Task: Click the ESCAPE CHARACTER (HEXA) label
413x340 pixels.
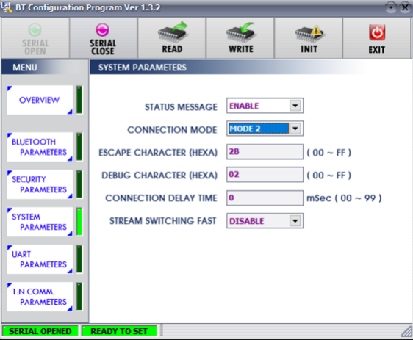Action: 158,153
